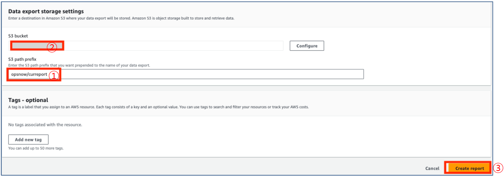Click the tag definition description text
This screenshot has width=504, height=176.
click(158, 107)
